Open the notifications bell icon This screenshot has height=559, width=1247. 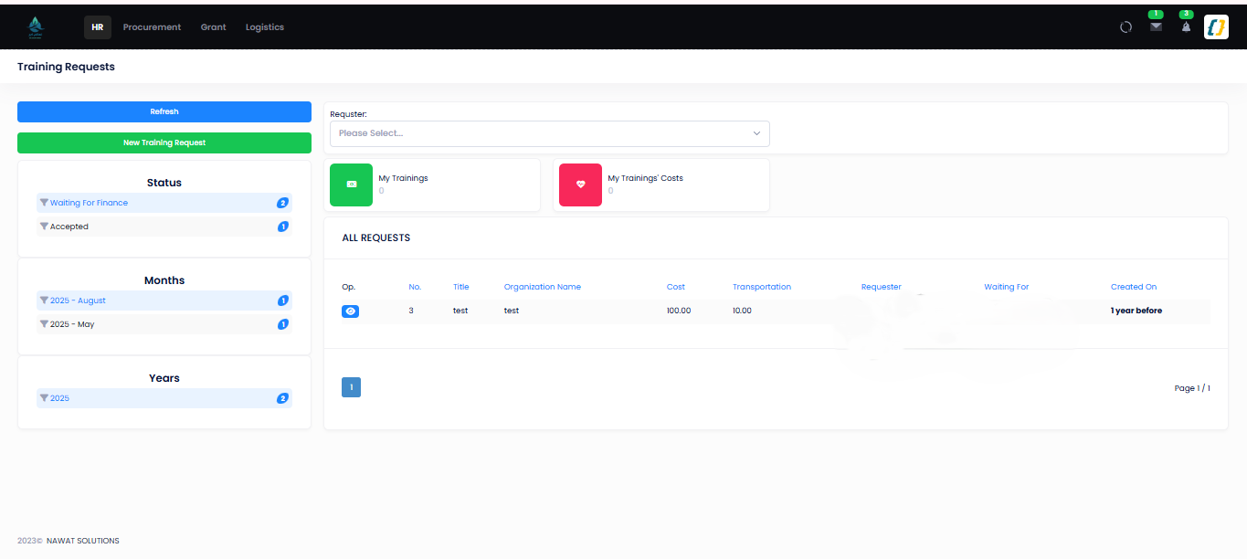1186,27
